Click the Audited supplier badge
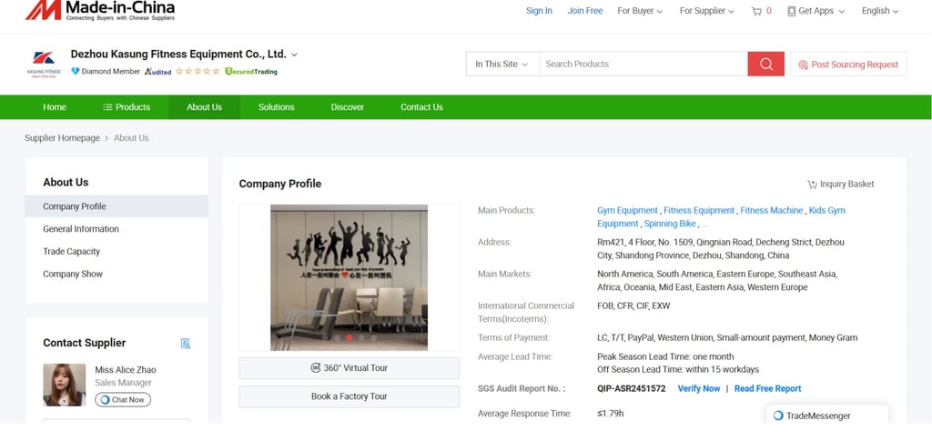Screen dimensions: 932x441 click(x=157, y=71)
